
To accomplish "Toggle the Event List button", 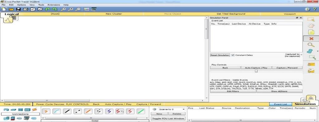I will coord(280,104).
